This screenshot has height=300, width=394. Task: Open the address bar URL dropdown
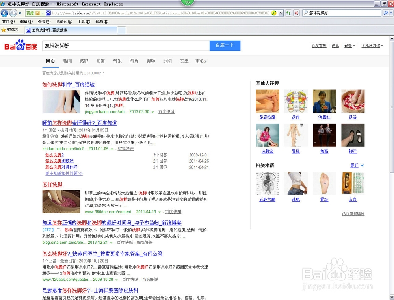pos(281,13)
